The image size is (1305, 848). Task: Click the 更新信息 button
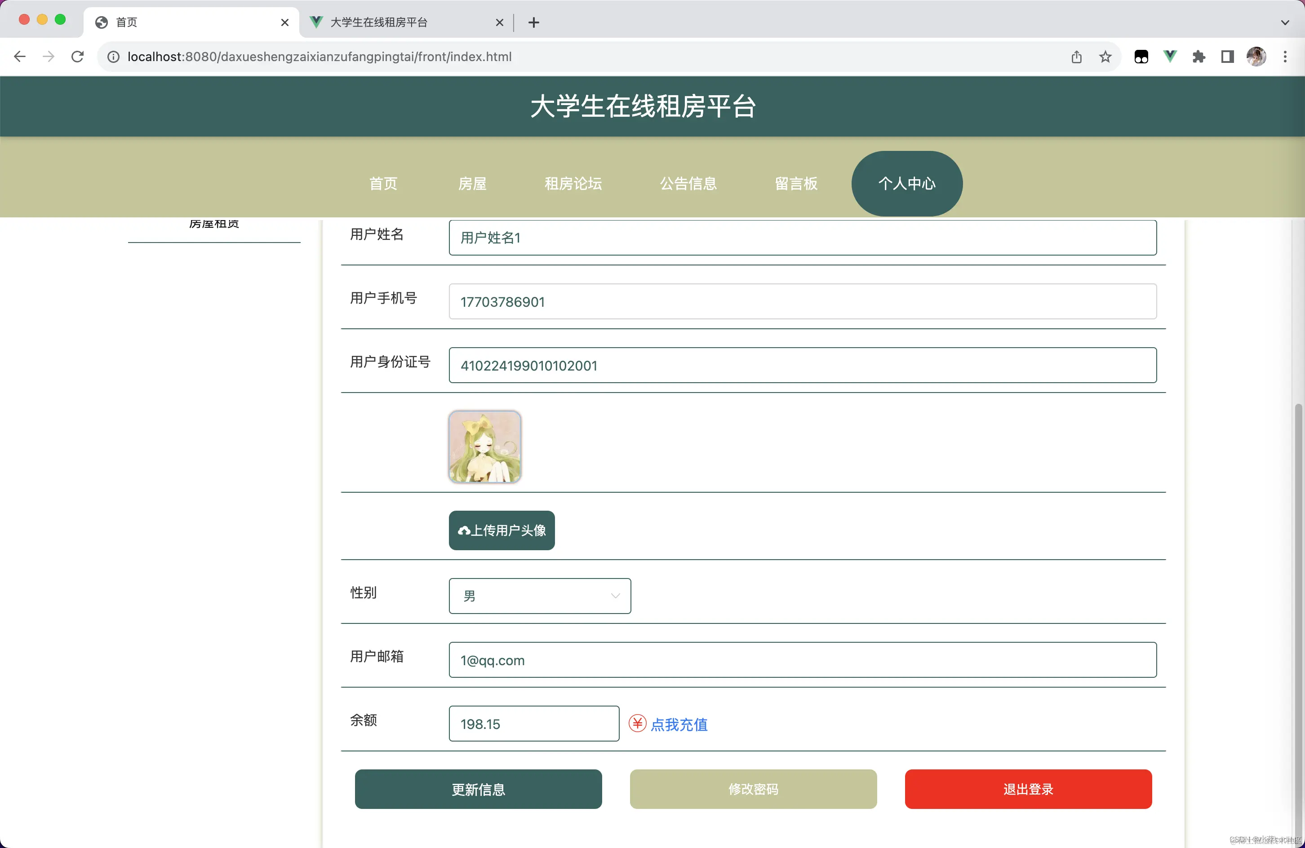(478, 789)
